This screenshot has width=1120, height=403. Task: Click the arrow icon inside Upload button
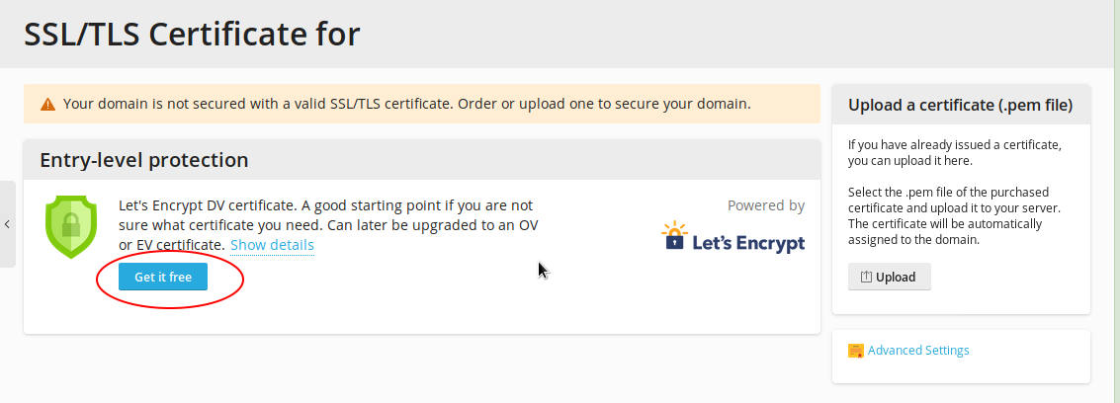[866, 278]
